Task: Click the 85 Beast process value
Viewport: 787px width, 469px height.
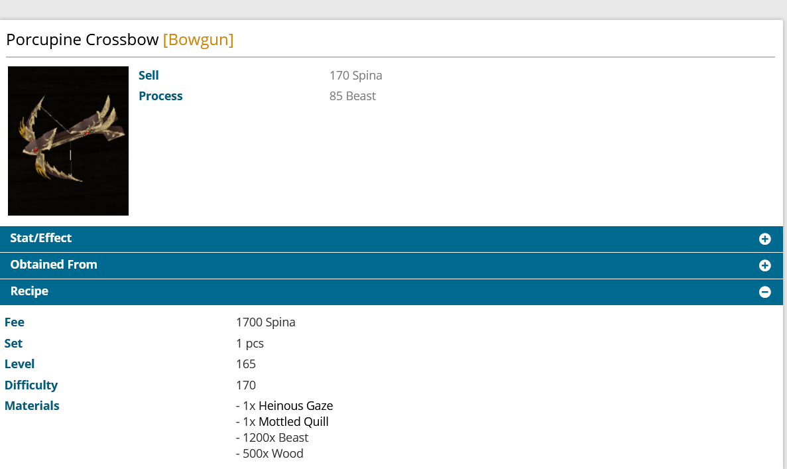Action: pyautogui.click(x=352, y=96)
